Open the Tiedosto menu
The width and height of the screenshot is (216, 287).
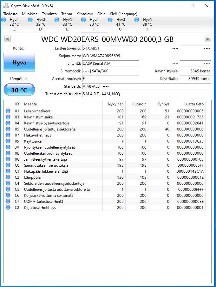10,14
